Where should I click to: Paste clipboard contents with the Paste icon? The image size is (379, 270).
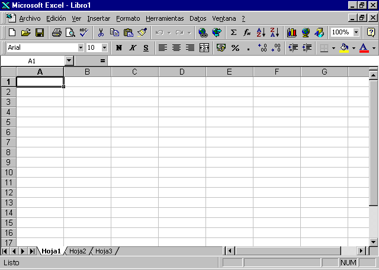[129, 33]
